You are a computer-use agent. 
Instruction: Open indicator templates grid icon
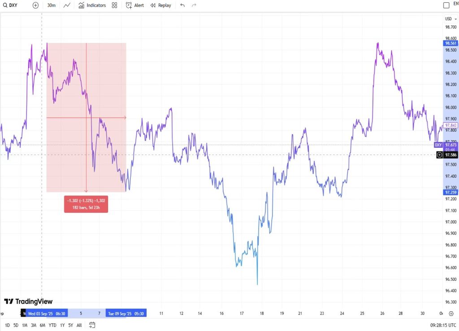click(115, 5)
